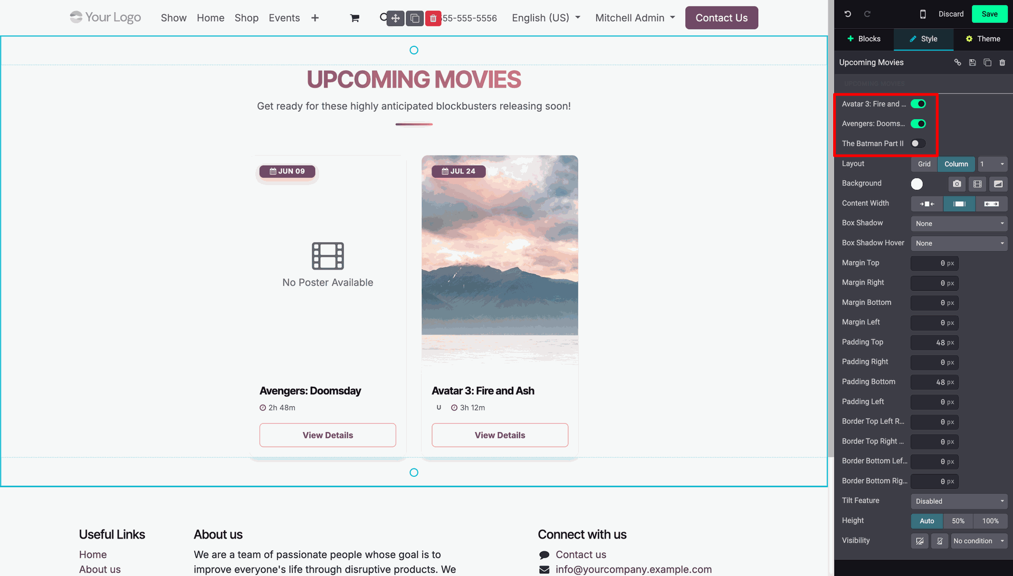Set Height to 50%
Screen dimensions: 1013x576
point(958,521)
